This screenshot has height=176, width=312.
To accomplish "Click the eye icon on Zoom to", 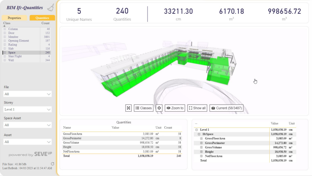I will click(168, 108).
